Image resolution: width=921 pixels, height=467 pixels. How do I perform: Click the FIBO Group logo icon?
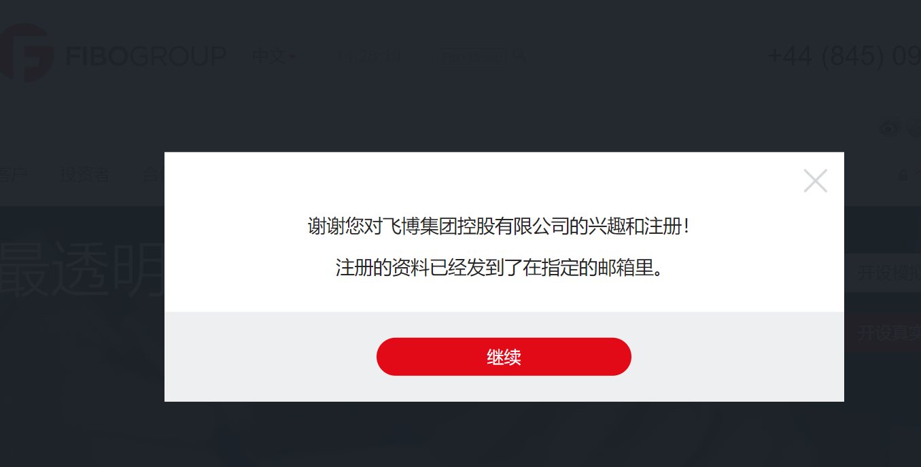click(26, 53)
